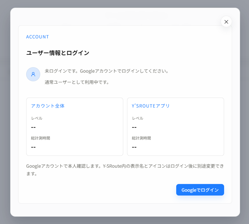249x224 pixels.
Task: Click 総計測時間 label in アカウント全体 card
Action: point(41,138)
